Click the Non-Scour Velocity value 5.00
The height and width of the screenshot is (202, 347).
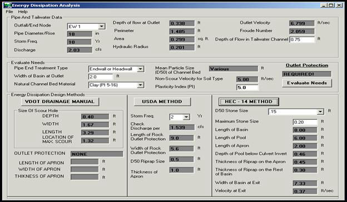[x=247, y=79]
